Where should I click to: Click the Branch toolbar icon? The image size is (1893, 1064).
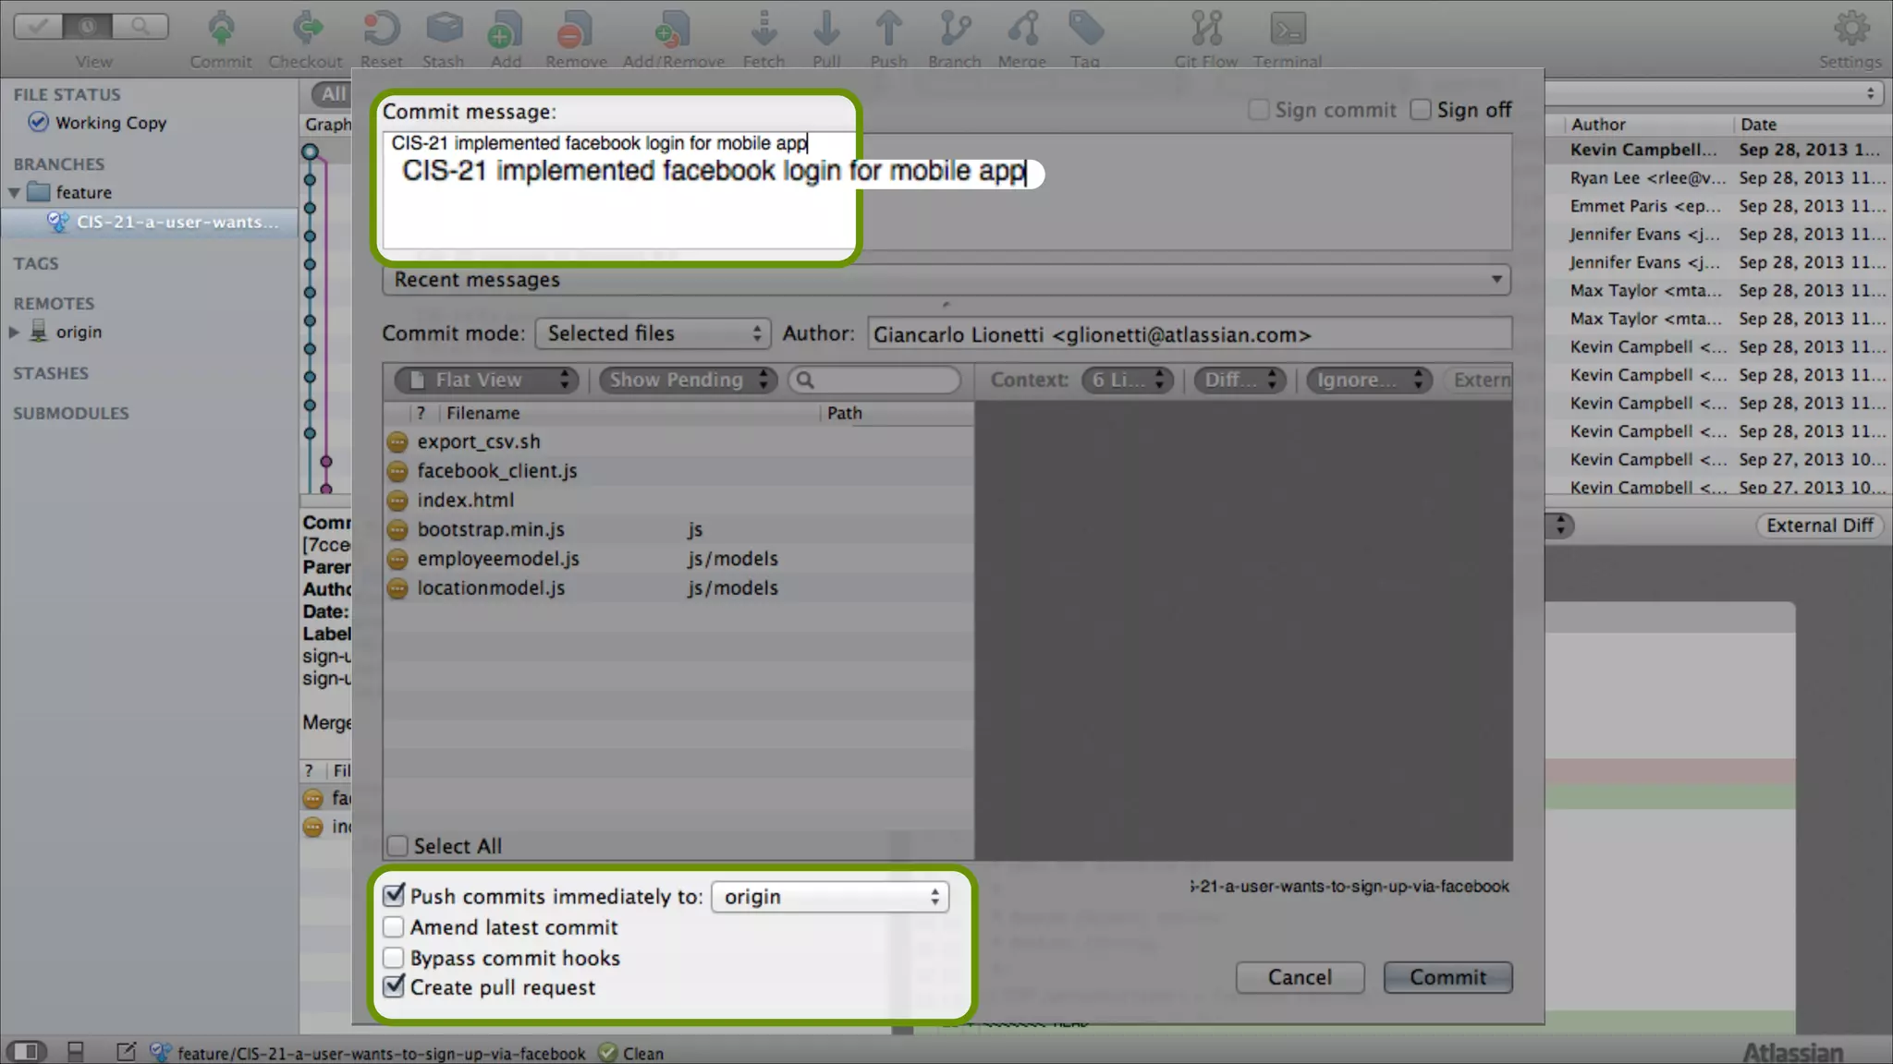point(955,30)
